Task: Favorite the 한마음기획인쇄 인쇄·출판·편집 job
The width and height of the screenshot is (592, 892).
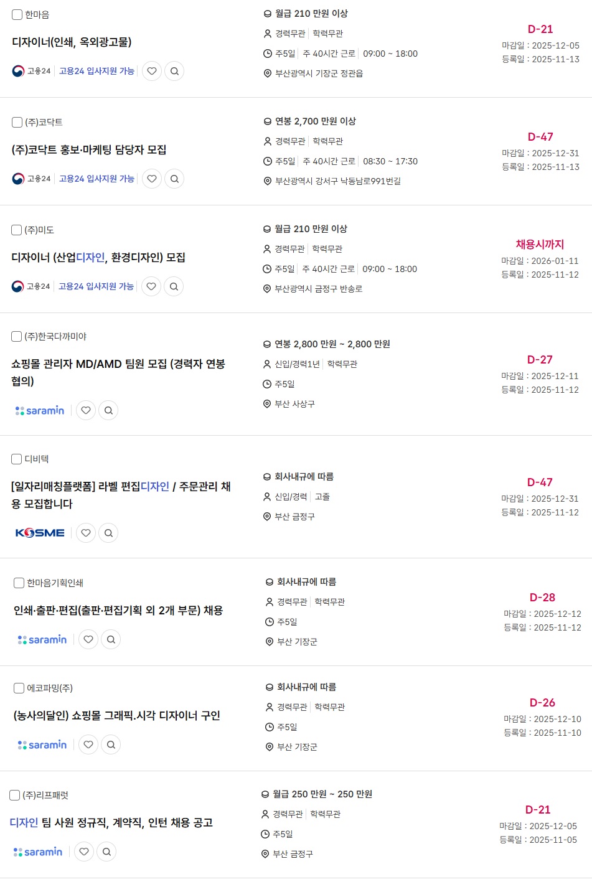Action: (88, 639)
